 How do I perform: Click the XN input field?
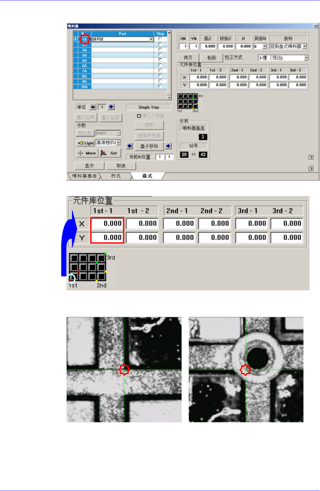(183, 46)
